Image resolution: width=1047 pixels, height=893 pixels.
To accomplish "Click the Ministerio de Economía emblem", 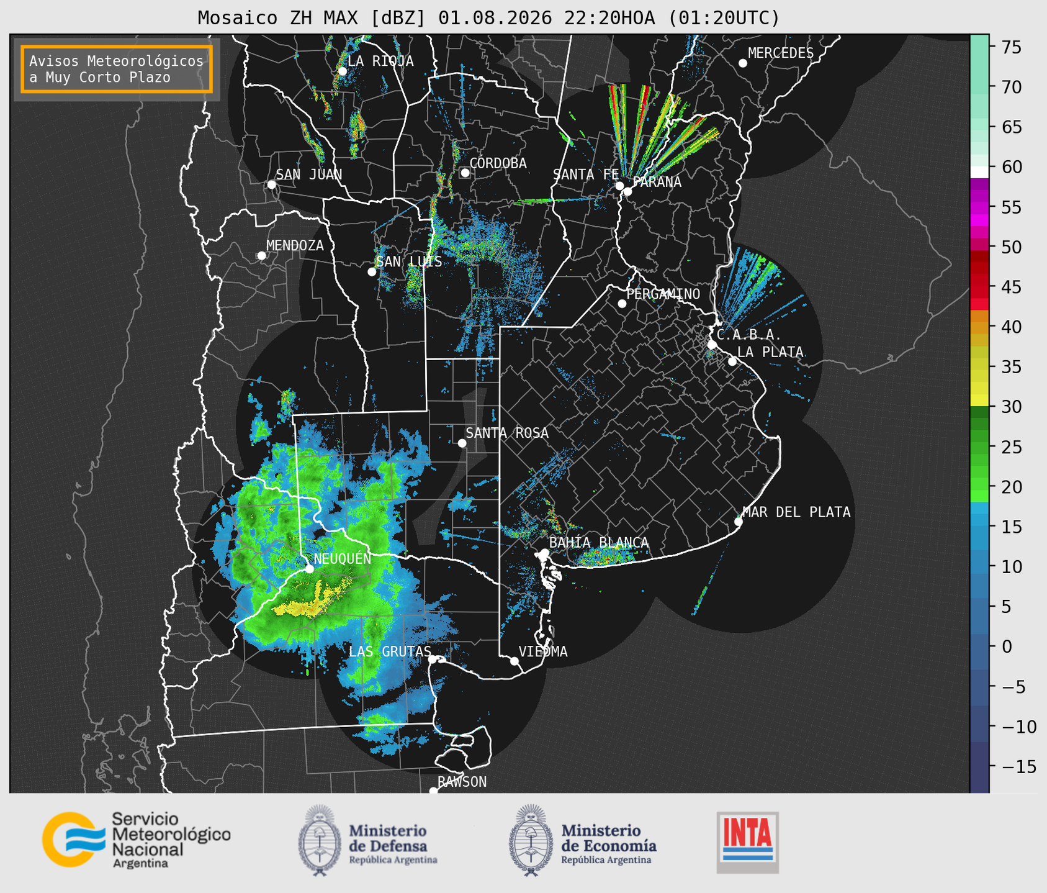I will click(x=531, y=840).
